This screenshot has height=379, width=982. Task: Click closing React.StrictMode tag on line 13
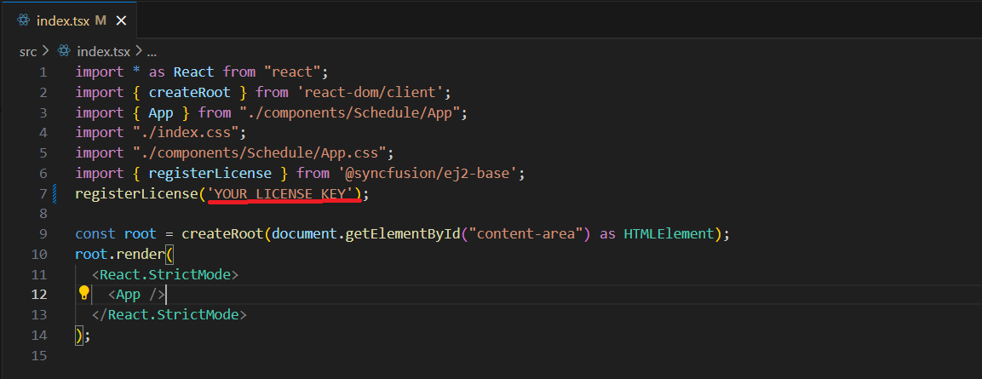[169, 314]
